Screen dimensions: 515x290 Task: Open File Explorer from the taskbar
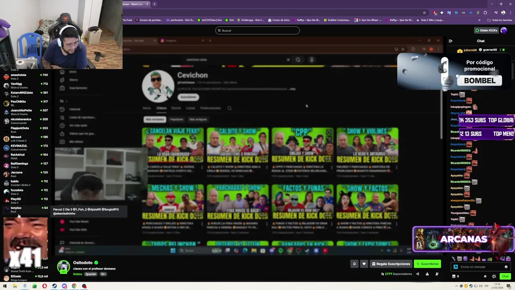[15, 286]
